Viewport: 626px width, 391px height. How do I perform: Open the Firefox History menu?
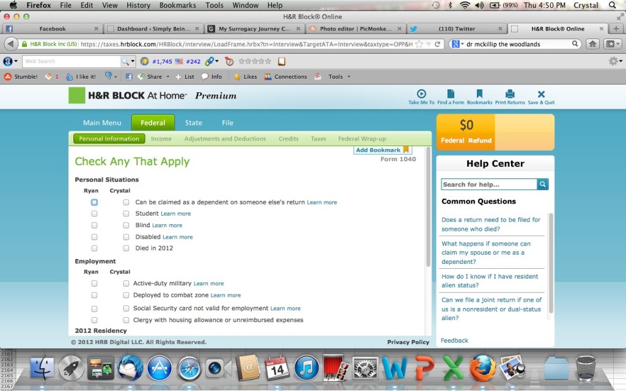(x=138, y=5)
